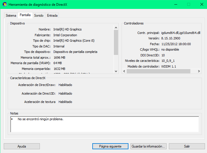
Task: Click the 'Fabricante:' label
Action: [x=42, y=35]
